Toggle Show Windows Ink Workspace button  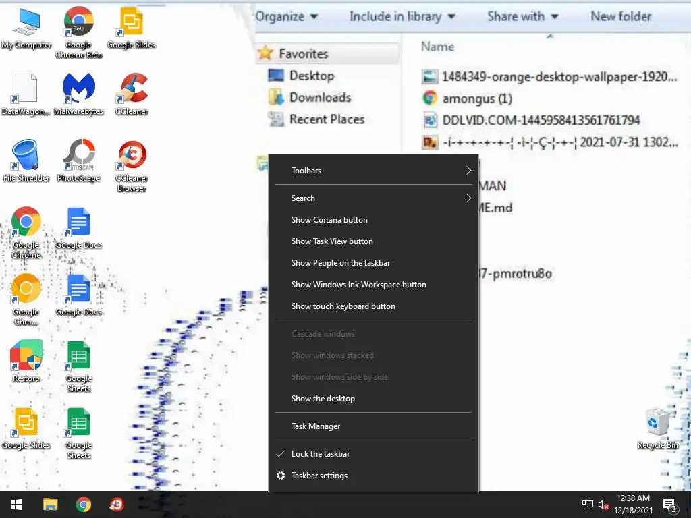coord(373,285)
